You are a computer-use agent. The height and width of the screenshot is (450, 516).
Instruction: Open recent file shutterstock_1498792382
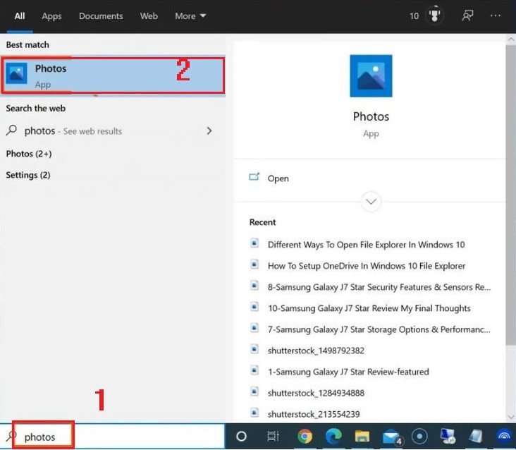315,350
